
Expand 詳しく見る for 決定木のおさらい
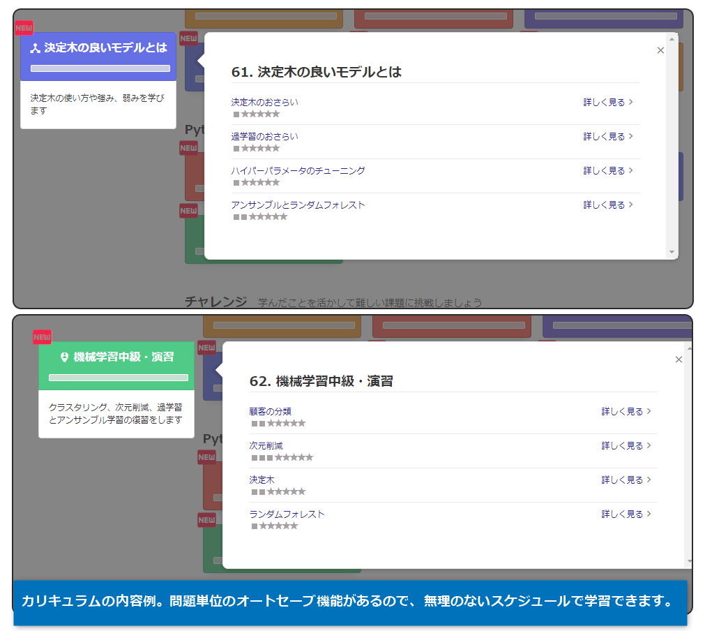coord(608,102)
